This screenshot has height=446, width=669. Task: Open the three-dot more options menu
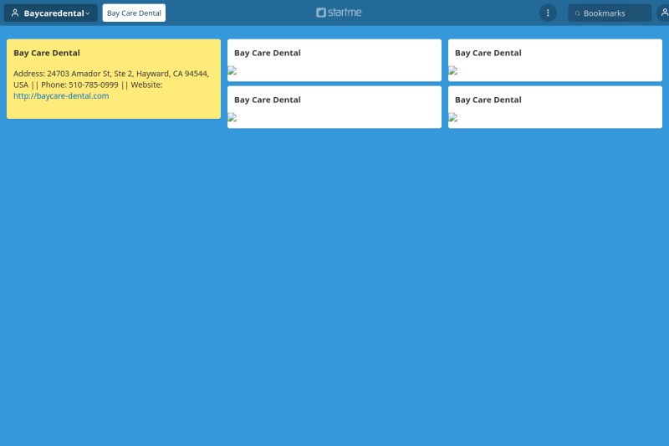548,13
